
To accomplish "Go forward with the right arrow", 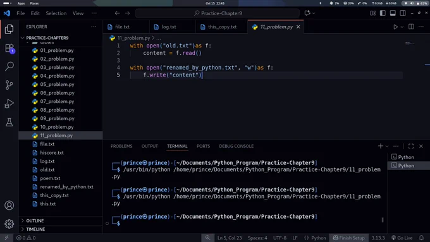I will click(x=128, y=13).
